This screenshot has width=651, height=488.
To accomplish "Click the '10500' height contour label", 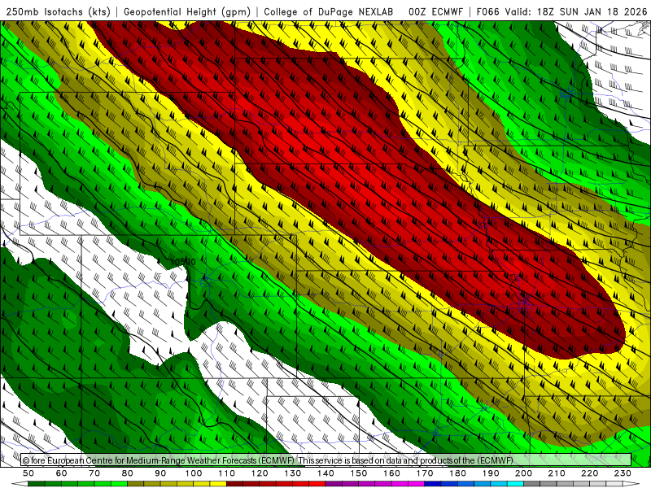I will (182, 262).
